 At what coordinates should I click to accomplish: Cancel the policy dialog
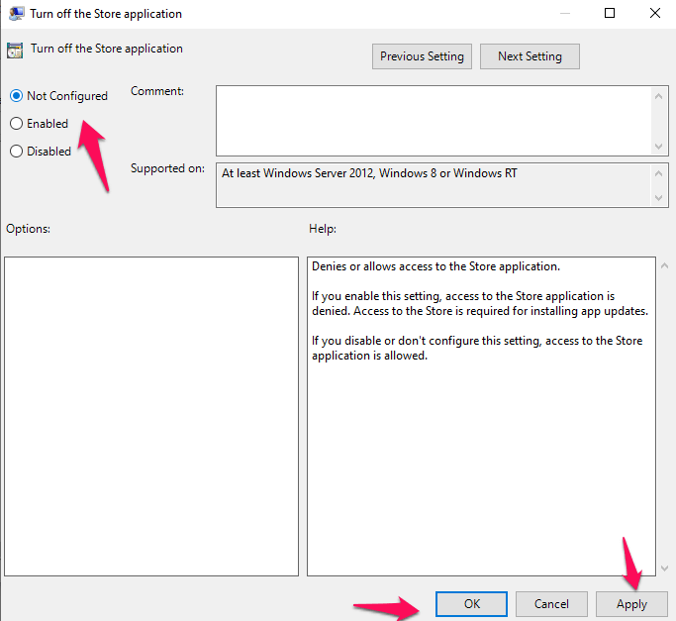point(551,604)
